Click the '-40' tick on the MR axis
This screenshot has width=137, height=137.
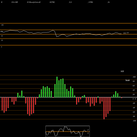pyautogui.click(x=134, y=108)
